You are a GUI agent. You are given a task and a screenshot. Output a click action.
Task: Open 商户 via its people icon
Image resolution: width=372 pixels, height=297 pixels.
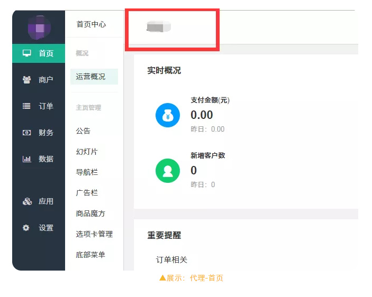[x=26, y=80]
